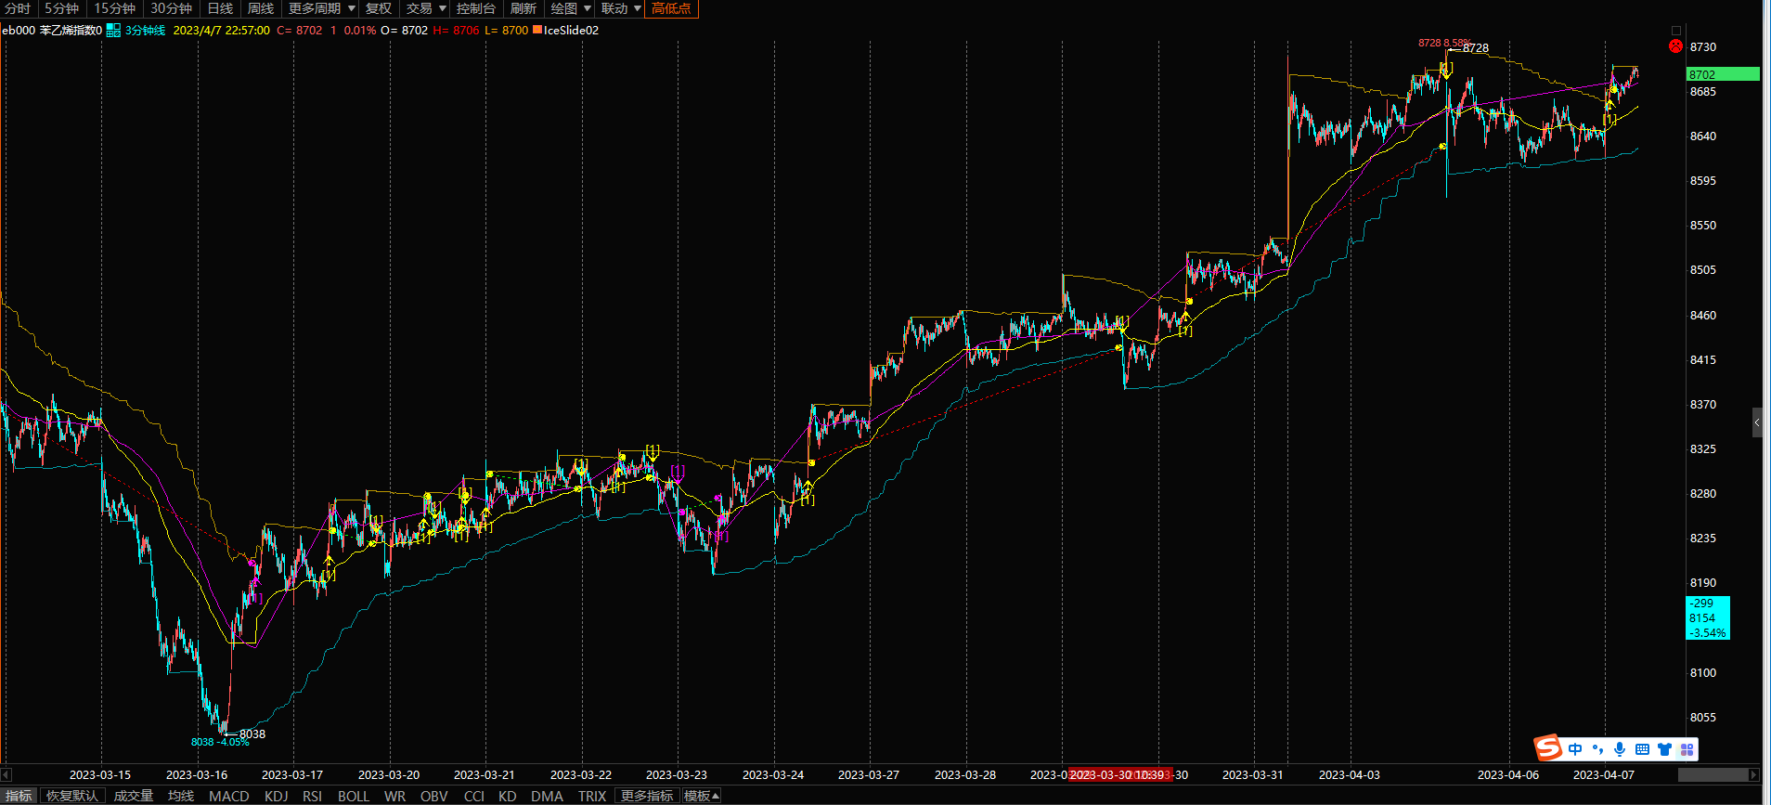This screenshot has width=1771, height=805.
Task: Click the Sogou skin shirt icon
Action: [1664, 749]
